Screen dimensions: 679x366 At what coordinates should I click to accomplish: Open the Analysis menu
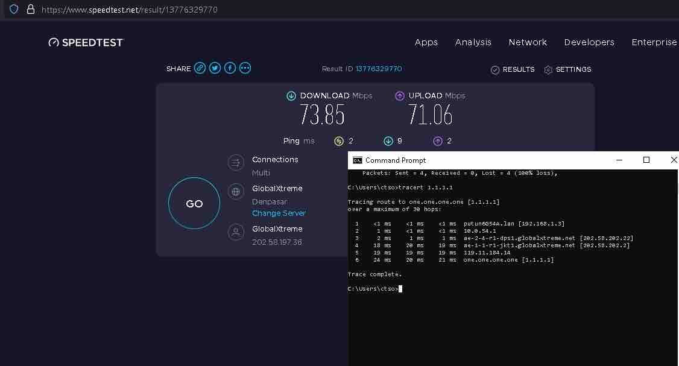click(473, 42)
